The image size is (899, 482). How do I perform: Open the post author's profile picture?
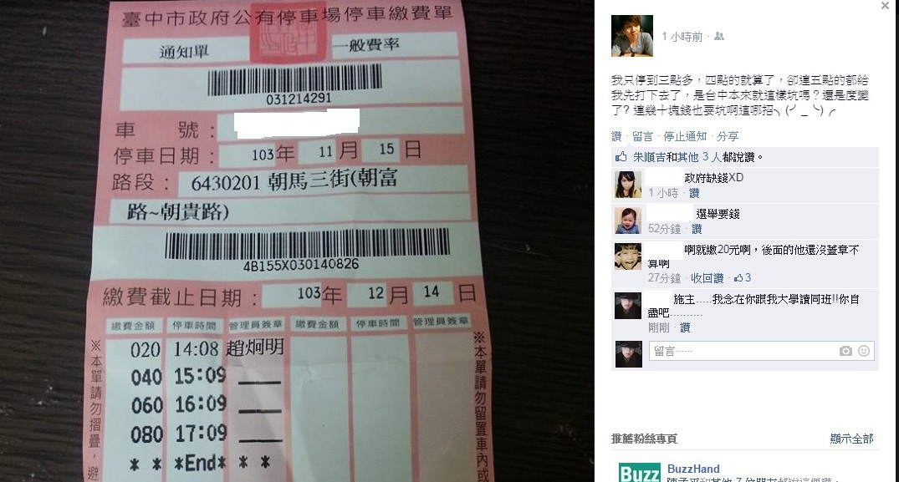[632, 35]
